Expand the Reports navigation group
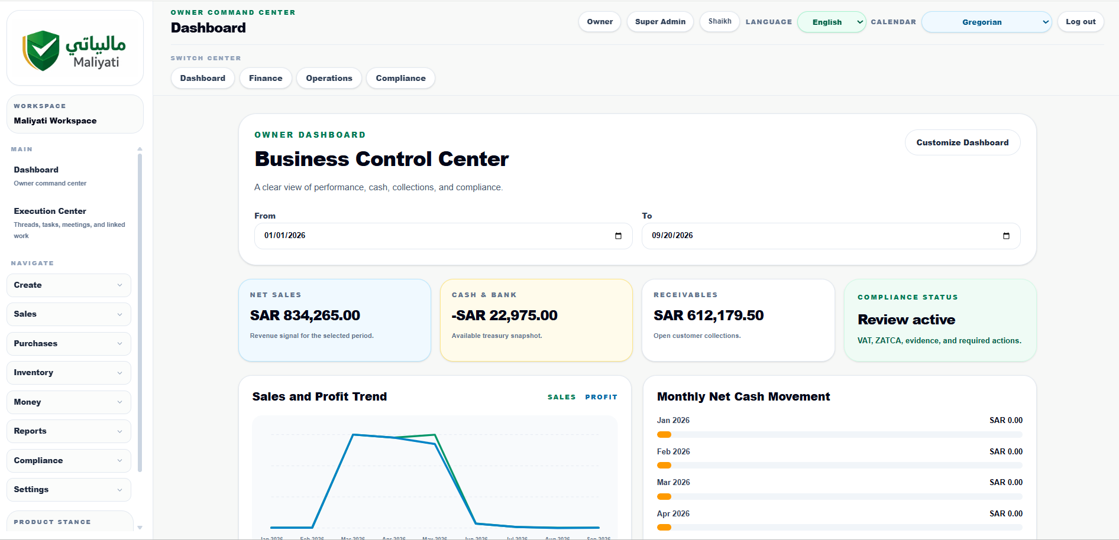Screen dimensions: 1119x540 click(x=69, y=431)
